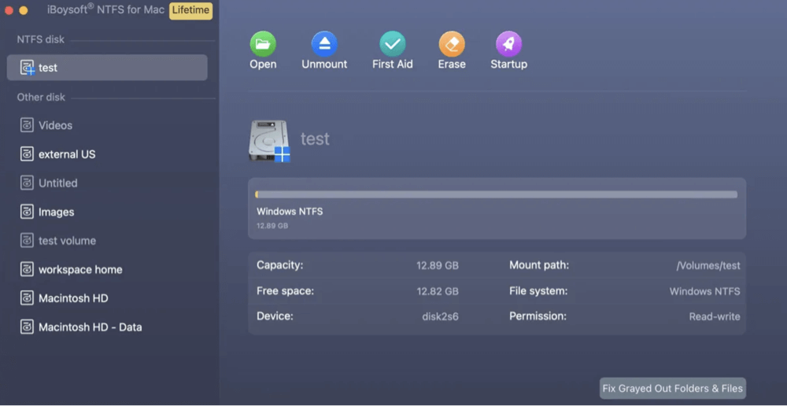This screenshot has width=787, height=406.
Task: Click the disk icon beside Videos
Action: [27, 125]
